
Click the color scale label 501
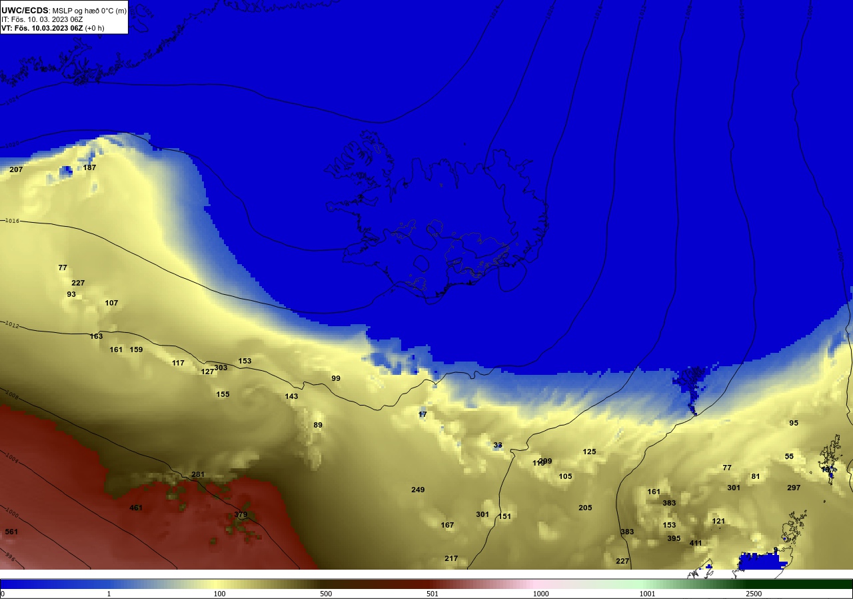click(x=434, y=594)
